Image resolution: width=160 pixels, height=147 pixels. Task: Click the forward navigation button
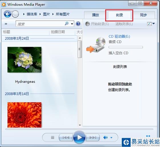coord(15,14)
